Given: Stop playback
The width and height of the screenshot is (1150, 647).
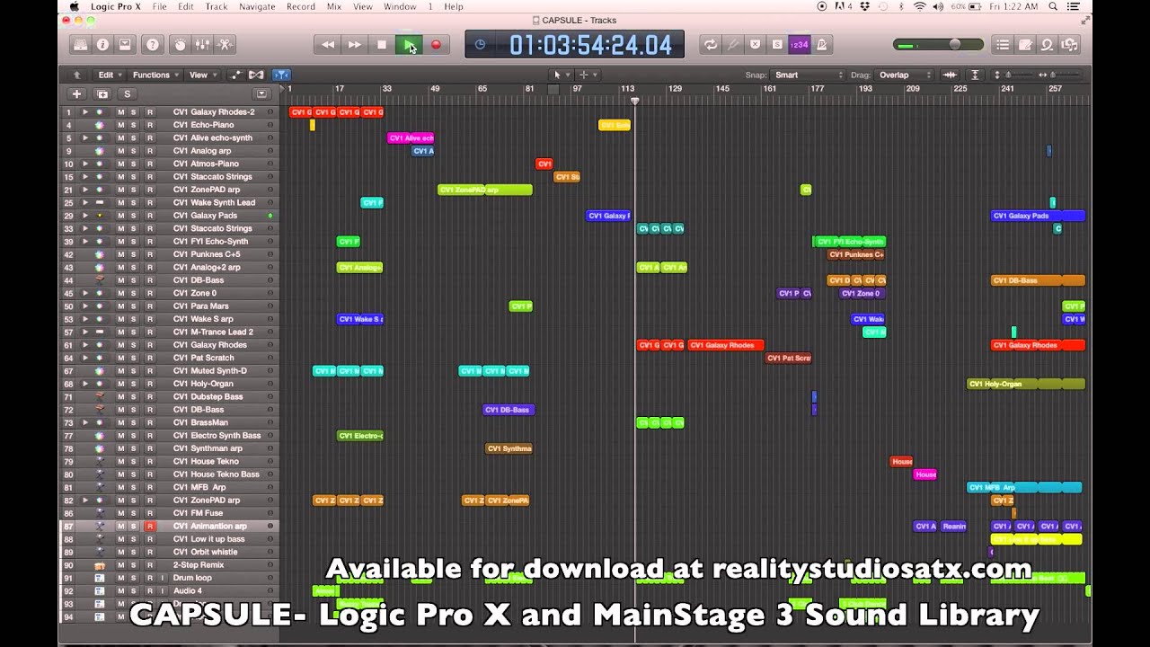Looking at the screenshot, I should point(382,44).
